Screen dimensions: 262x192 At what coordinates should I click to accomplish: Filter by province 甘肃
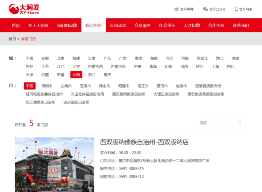pyautogui.click(x=92, y=58)
